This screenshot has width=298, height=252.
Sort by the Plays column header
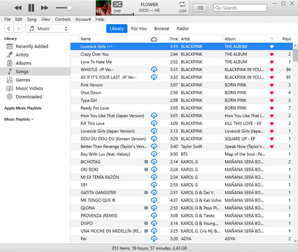click(x=286, y=39)
